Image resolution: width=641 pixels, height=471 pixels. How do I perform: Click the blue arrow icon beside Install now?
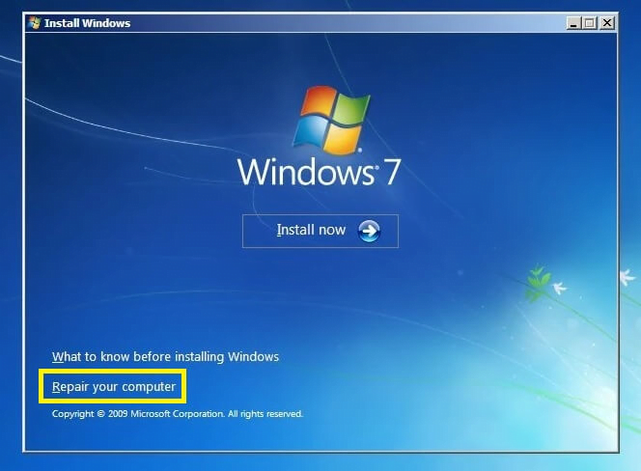click(x=369, y=231)
